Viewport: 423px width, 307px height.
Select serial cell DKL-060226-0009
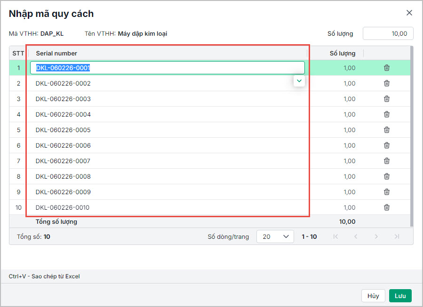167,192
